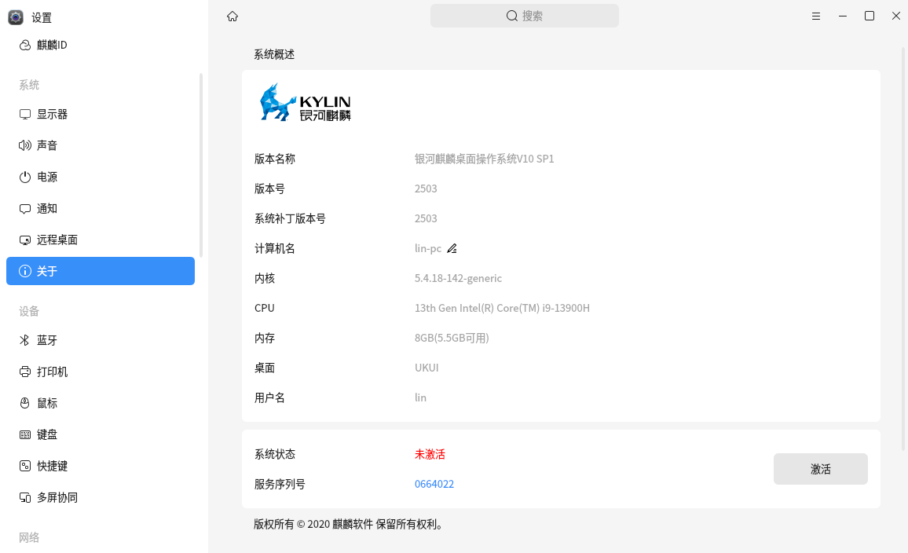
Task: Select 电源 in the sidebar
Action: point(101,178)
